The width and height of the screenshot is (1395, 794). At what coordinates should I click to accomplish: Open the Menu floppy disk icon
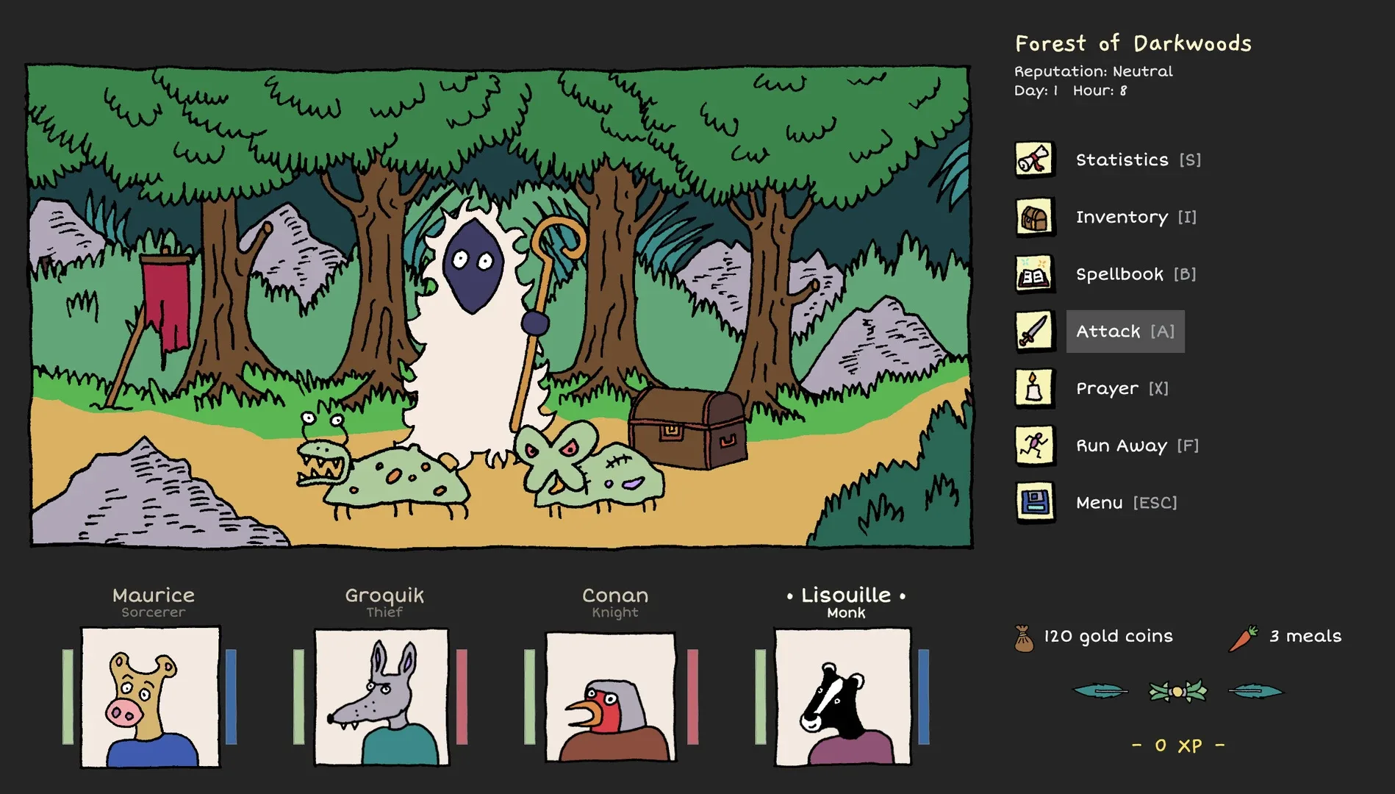1034,503
